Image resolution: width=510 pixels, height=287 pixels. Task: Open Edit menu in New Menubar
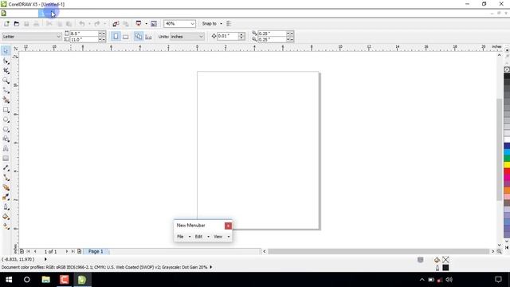pos(198,237)
